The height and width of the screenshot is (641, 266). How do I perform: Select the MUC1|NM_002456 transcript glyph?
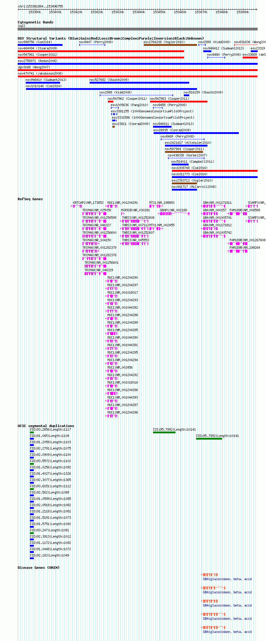click(x=111, y=371)
